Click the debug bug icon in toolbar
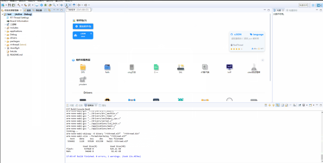The height and width of the screenshot is (163, 323). [45, 5]
